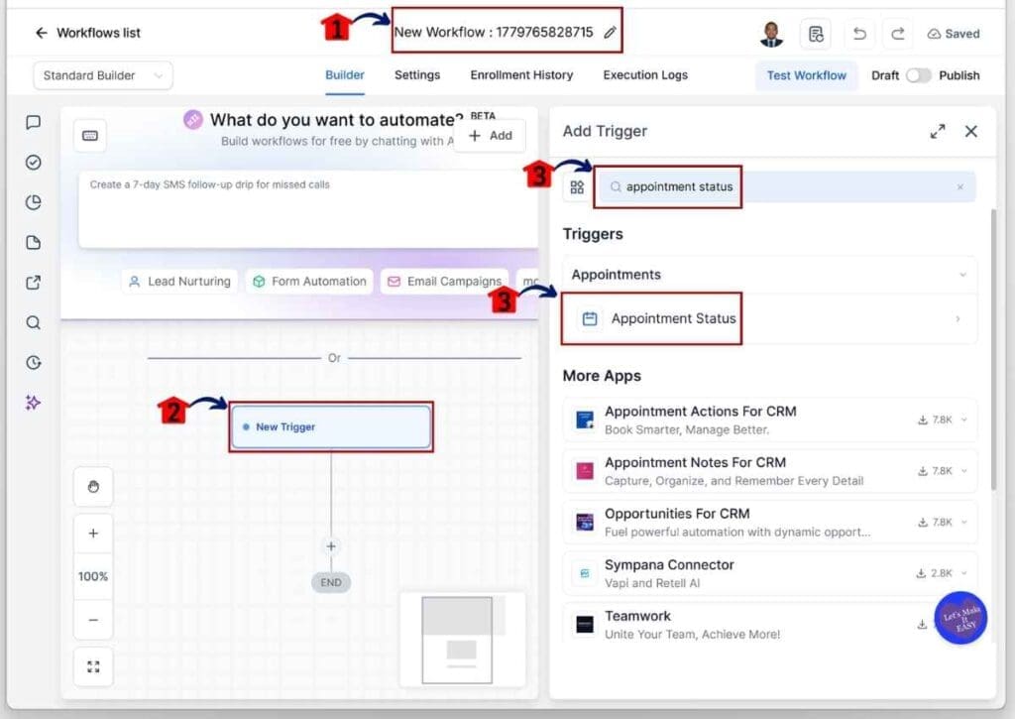Click the keyboard shortcuts icon button
Image resolution: width=1015 pixels, height=719 pixels.
point(90,136)
